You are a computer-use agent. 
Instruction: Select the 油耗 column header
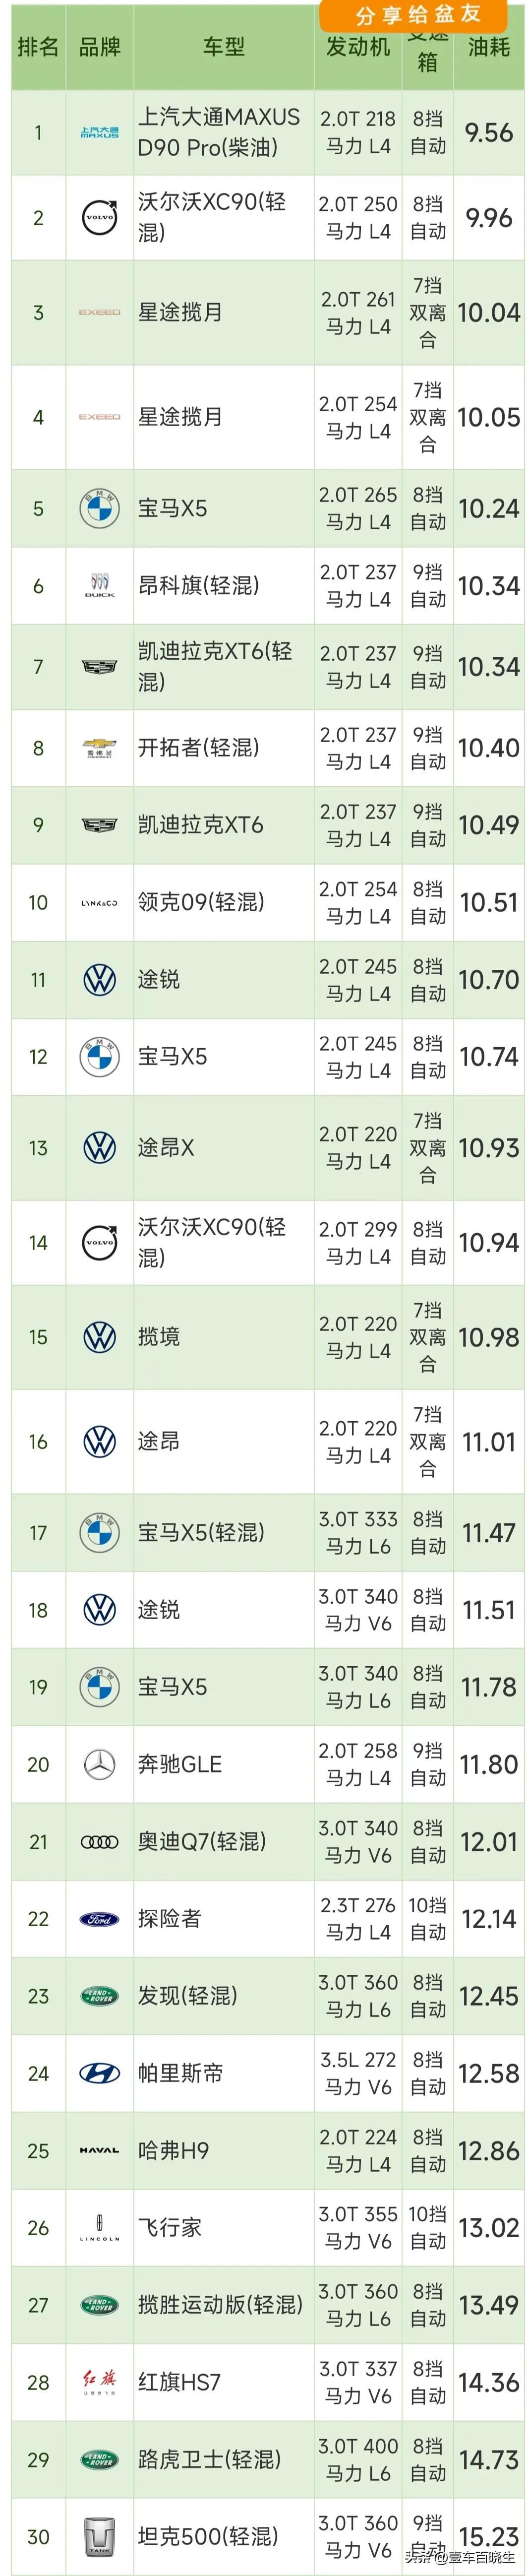[x=489, y=47]
